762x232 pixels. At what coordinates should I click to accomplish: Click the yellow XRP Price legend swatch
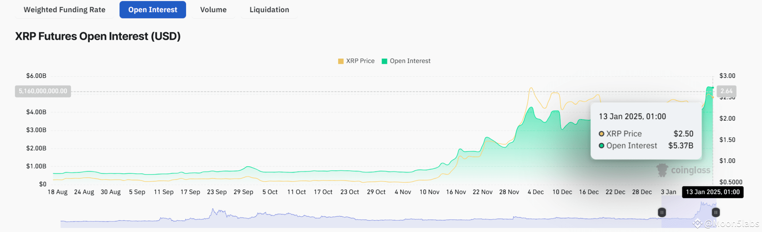[x=341, y=61]
